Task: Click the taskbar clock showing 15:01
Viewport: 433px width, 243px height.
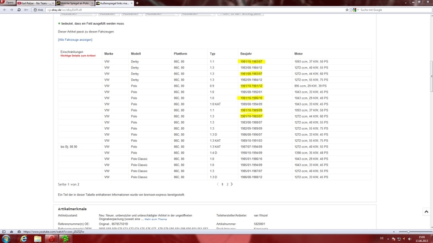Action: click(x=422, y=239)
